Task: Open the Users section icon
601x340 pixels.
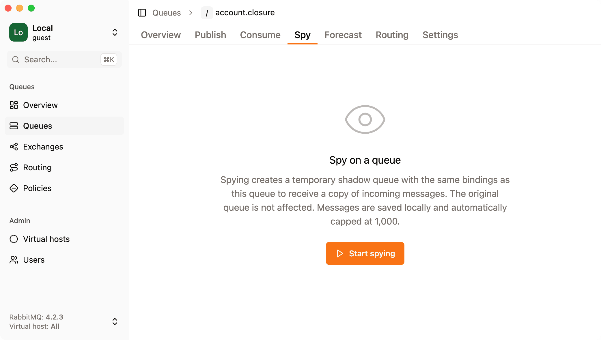Action: [14, 260]
